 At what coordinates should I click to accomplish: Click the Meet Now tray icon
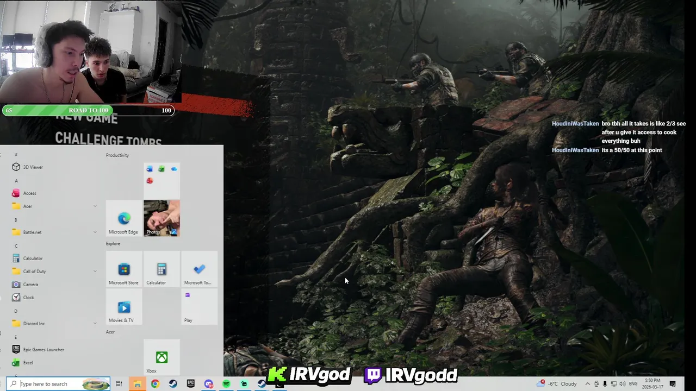[596, 384]
